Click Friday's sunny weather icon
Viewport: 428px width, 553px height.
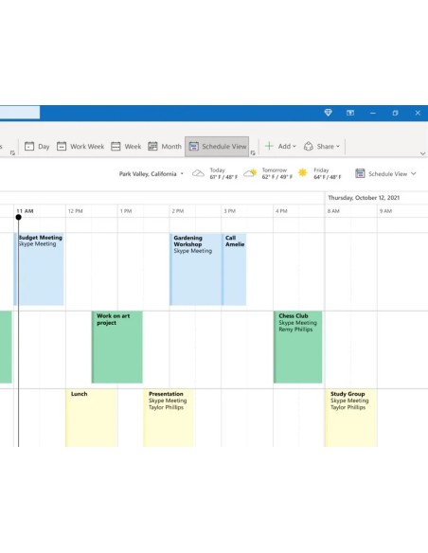302,172
